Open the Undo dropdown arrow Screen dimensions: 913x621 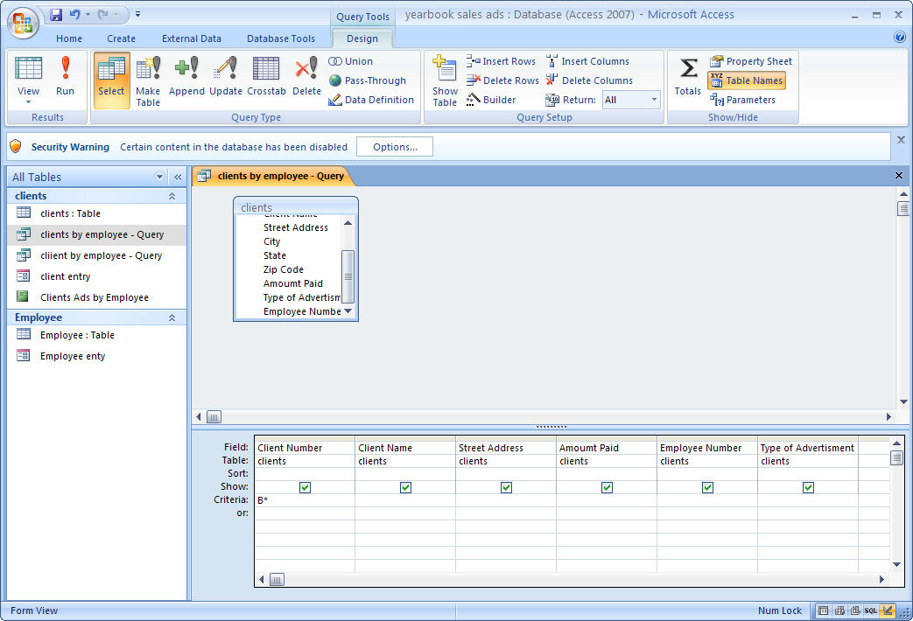click(88, 15)
